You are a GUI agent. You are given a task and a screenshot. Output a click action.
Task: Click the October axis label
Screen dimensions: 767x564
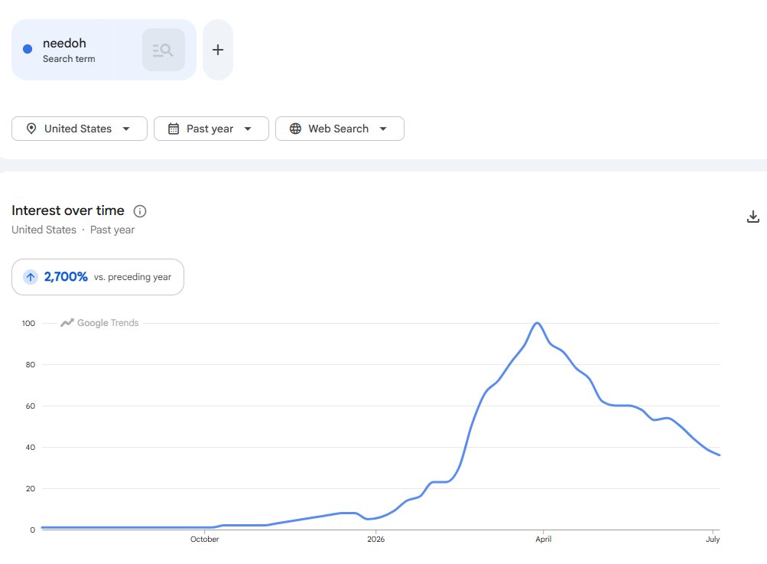[x=204, y=539]
